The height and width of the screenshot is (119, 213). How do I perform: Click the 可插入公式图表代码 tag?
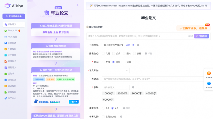pyautogui.click(x=65, y=79)
